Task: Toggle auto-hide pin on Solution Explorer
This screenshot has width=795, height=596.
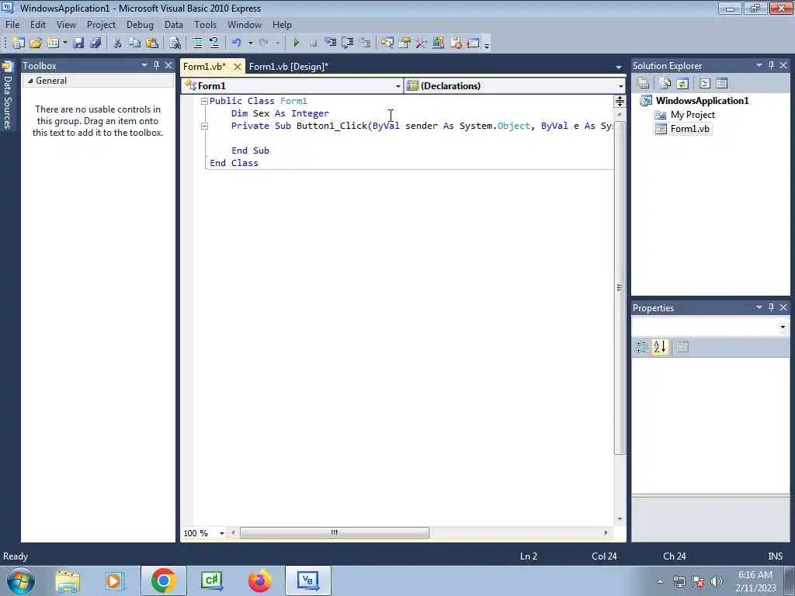Action: point(771,65)
